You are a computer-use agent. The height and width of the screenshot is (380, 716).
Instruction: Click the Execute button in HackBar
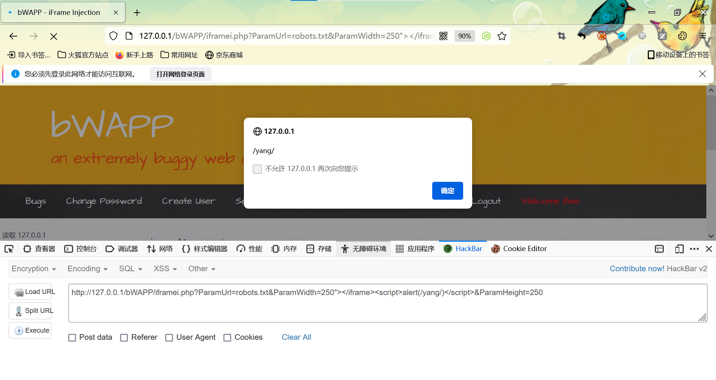tap(30, 330)
